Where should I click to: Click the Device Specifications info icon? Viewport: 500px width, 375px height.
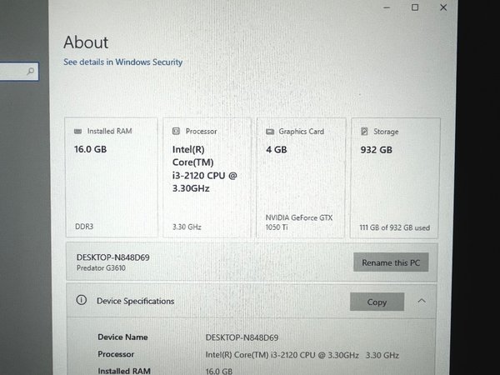pos(81,301)
